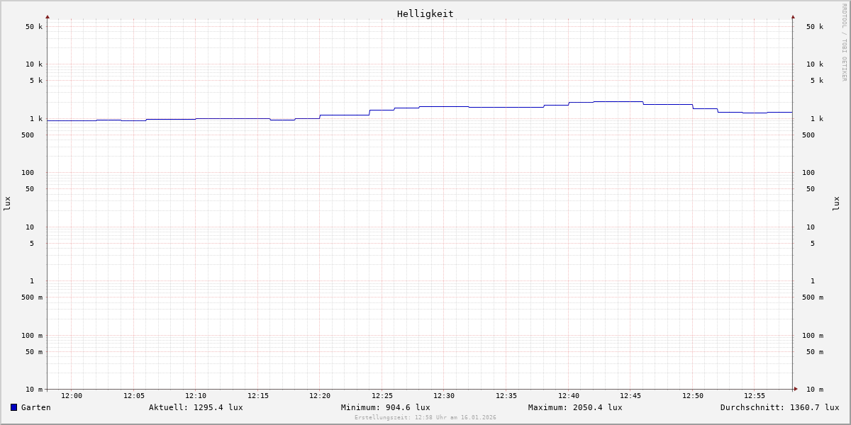Image resolution: width=851 pixels, height=425 pixels.
Task: Select the Maximum 2050.4 lux reading
Action: pyautogui.click(x=575, y=407)
